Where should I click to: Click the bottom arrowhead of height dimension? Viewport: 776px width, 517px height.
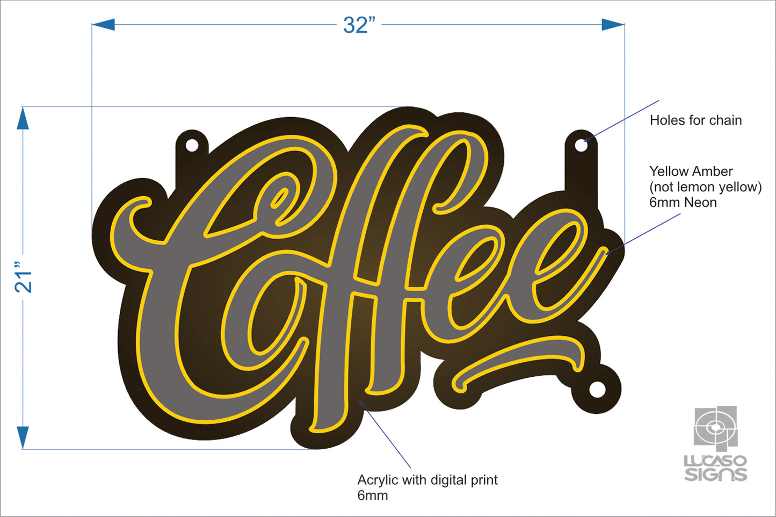23,437
